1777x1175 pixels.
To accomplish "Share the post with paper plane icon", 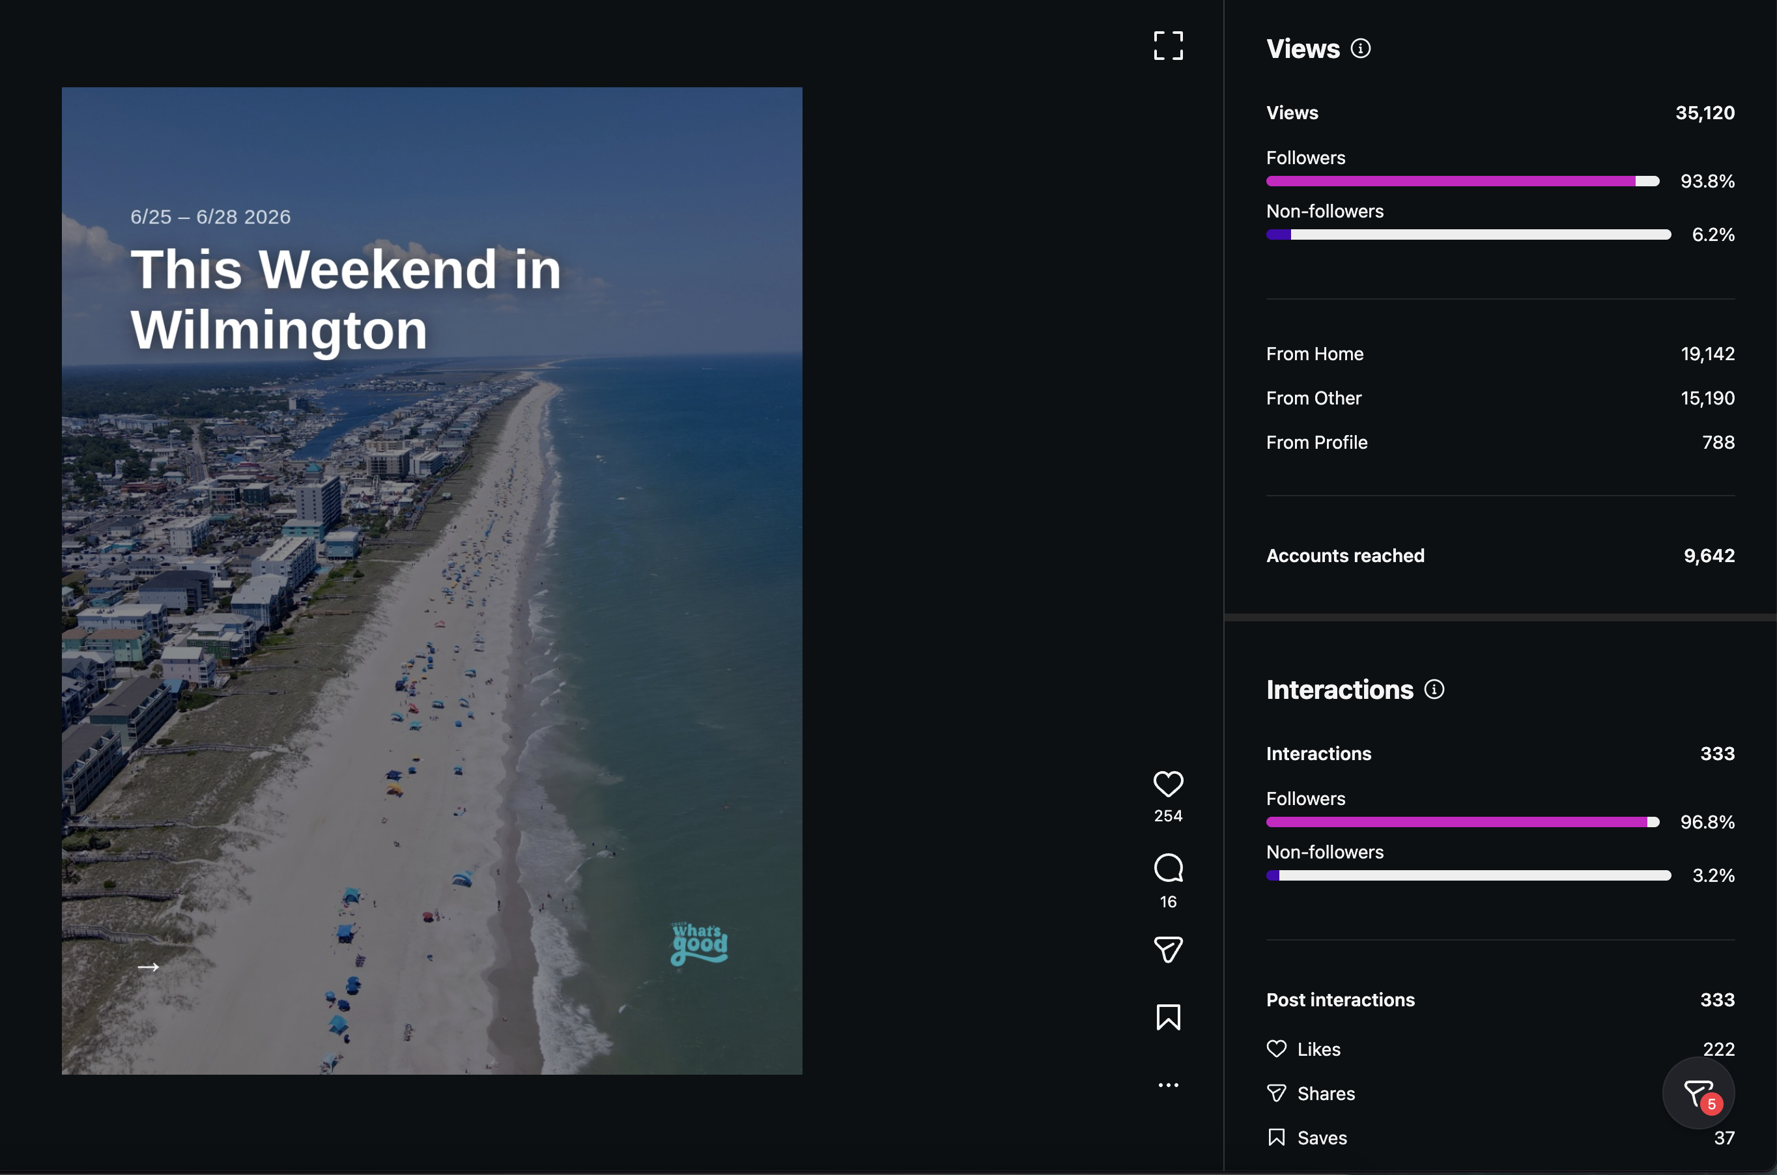I will (x=1168, y=950).
